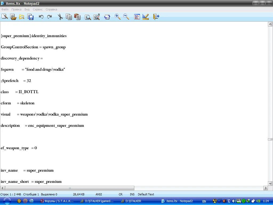Click the Windows Start orb
The height and width of the screenshot is (205, 273).
(x=7, y=201)
